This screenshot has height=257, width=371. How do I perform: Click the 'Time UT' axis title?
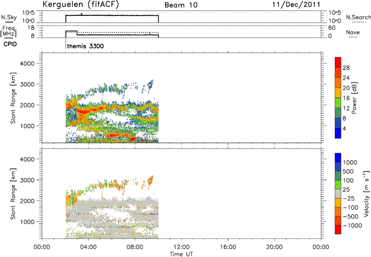[181, 254]
